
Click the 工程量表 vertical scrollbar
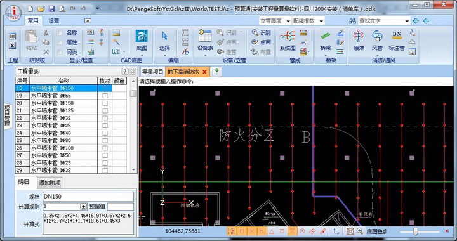pos(133,125)
